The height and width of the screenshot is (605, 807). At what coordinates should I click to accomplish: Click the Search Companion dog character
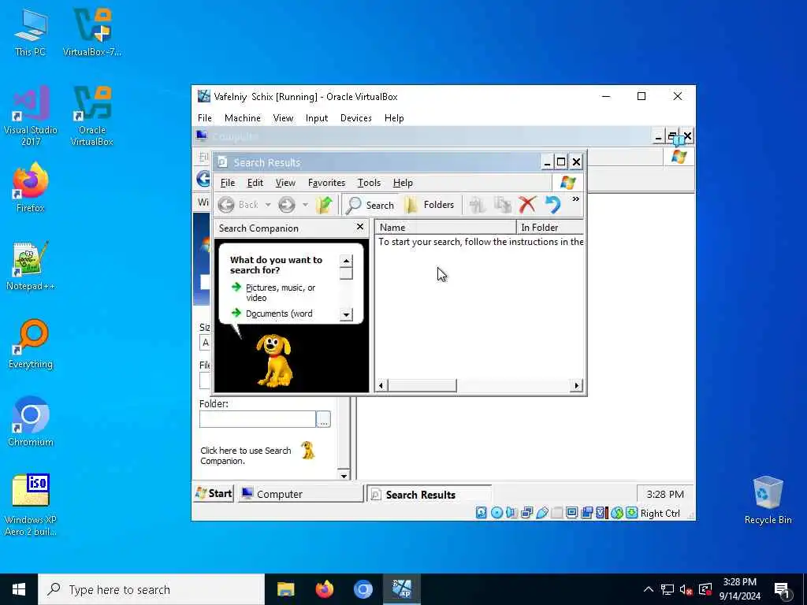(273, 361)
